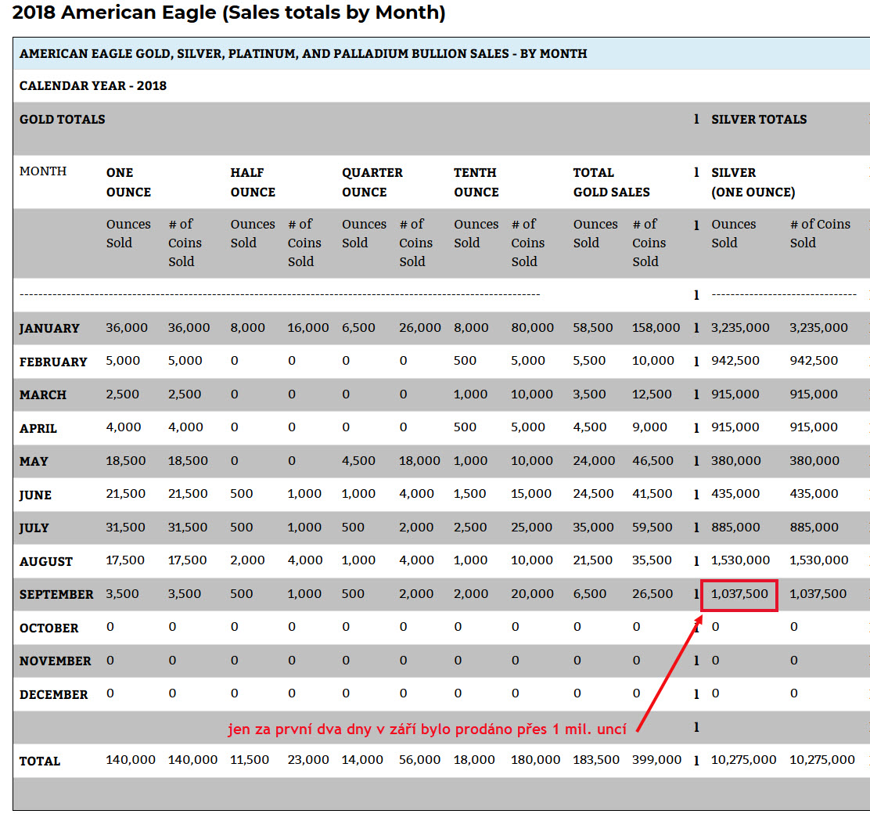This screenshot has width=870, height=814.
Task: Click the "2018 American Eagle (Sales totals by Month)" title
Action: (x=228, y=13)
